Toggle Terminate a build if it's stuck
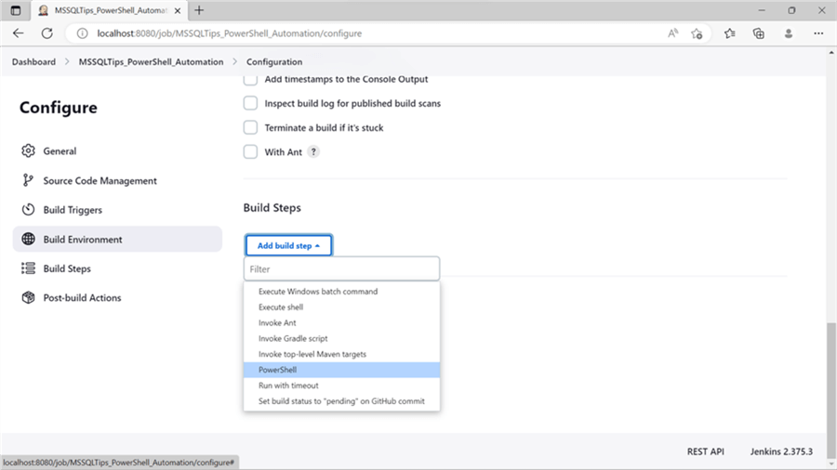This screenshot has width=837, height=470. (x=250, y=128)
